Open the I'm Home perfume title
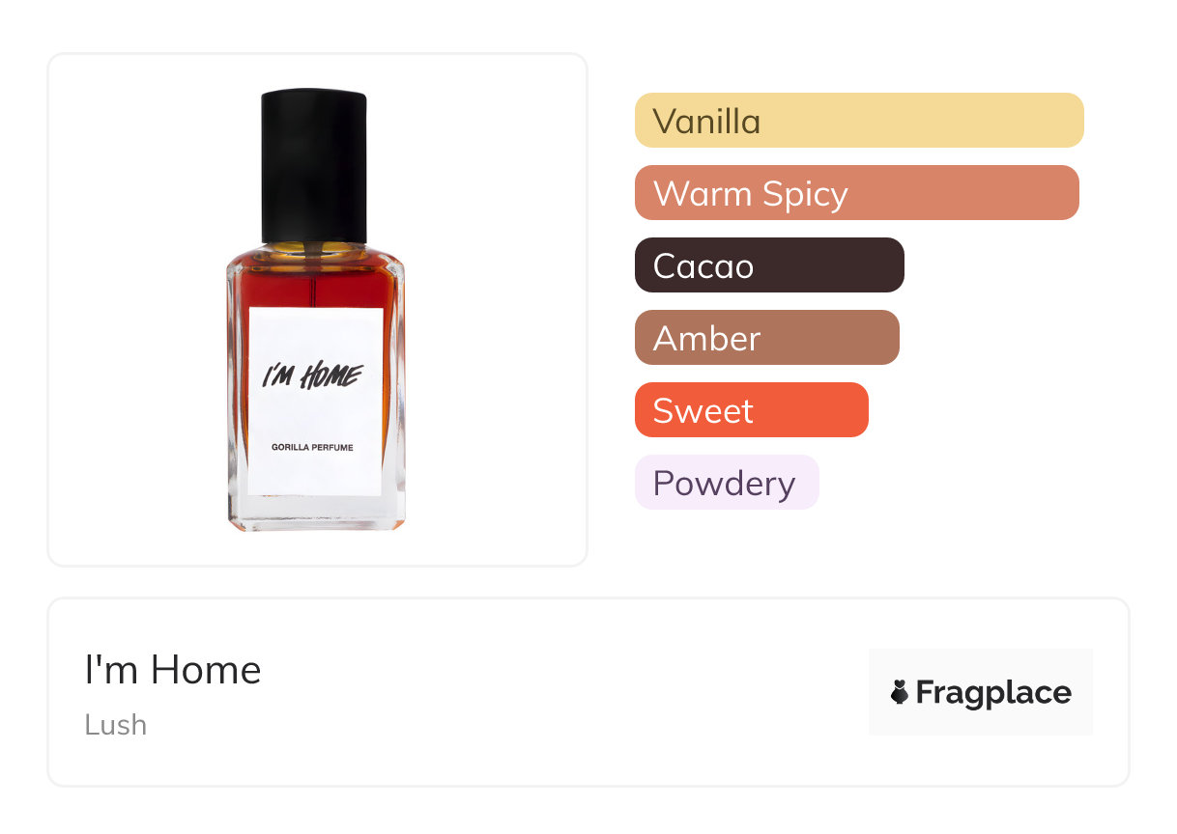Image resolution: width=1177 pixels, height=834 pixels. (173, 670)
